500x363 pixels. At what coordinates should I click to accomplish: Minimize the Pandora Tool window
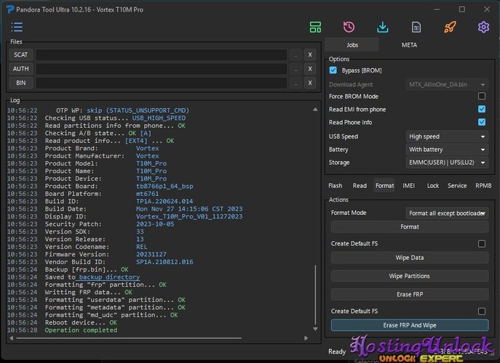pos(437,9)
